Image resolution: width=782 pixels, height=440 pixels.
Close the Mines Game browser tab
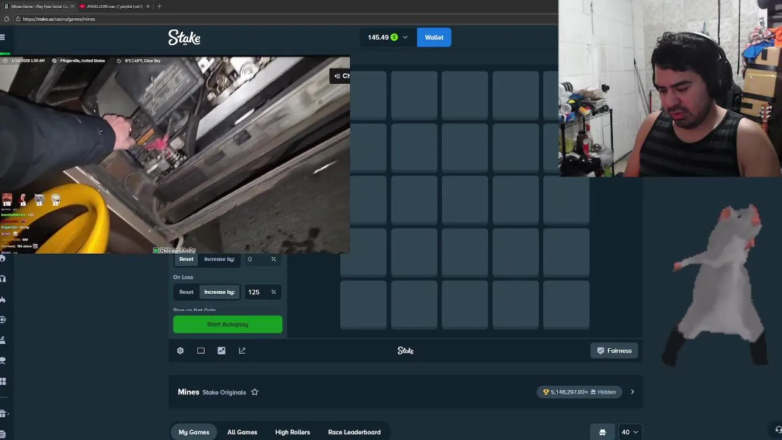pos(73,6)
